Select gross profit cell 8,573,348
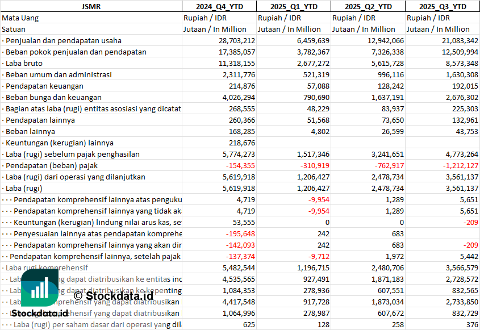Screen dimensions: 480x330 coord(462,64)
